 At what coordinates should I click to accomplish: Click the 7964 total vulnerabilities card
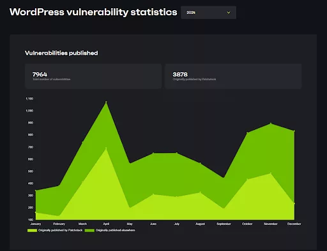[x=93, y=76]
